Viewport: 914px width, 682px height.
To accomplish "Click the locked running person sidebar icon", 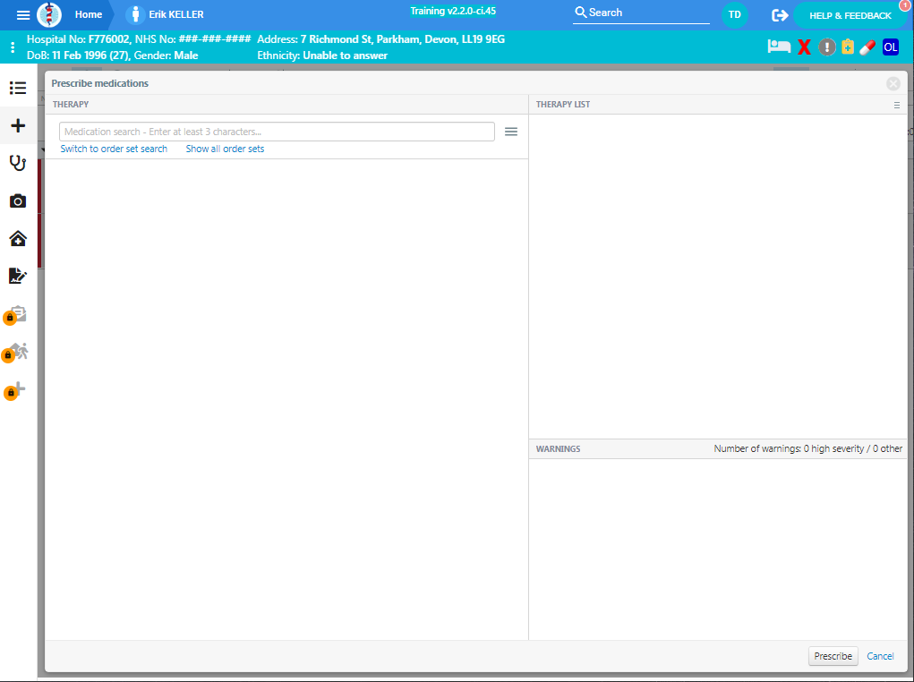I will point(16,352).
